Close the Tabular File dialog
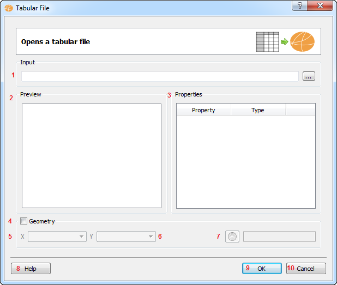Image resolution: width=337 pixels, height=285 pixels. [x=320, y=5]
